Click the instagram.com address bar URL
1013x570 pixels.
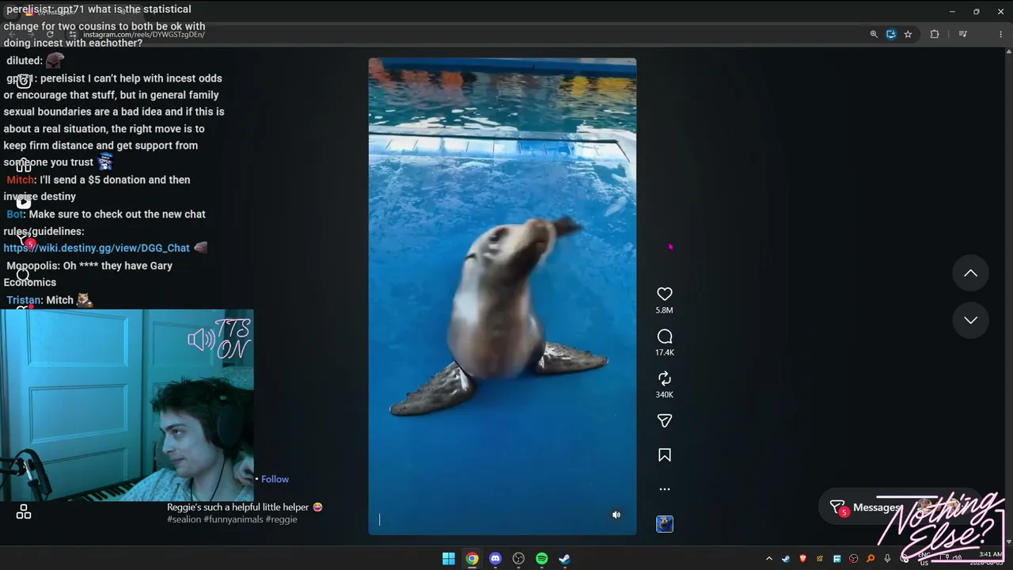144,35
